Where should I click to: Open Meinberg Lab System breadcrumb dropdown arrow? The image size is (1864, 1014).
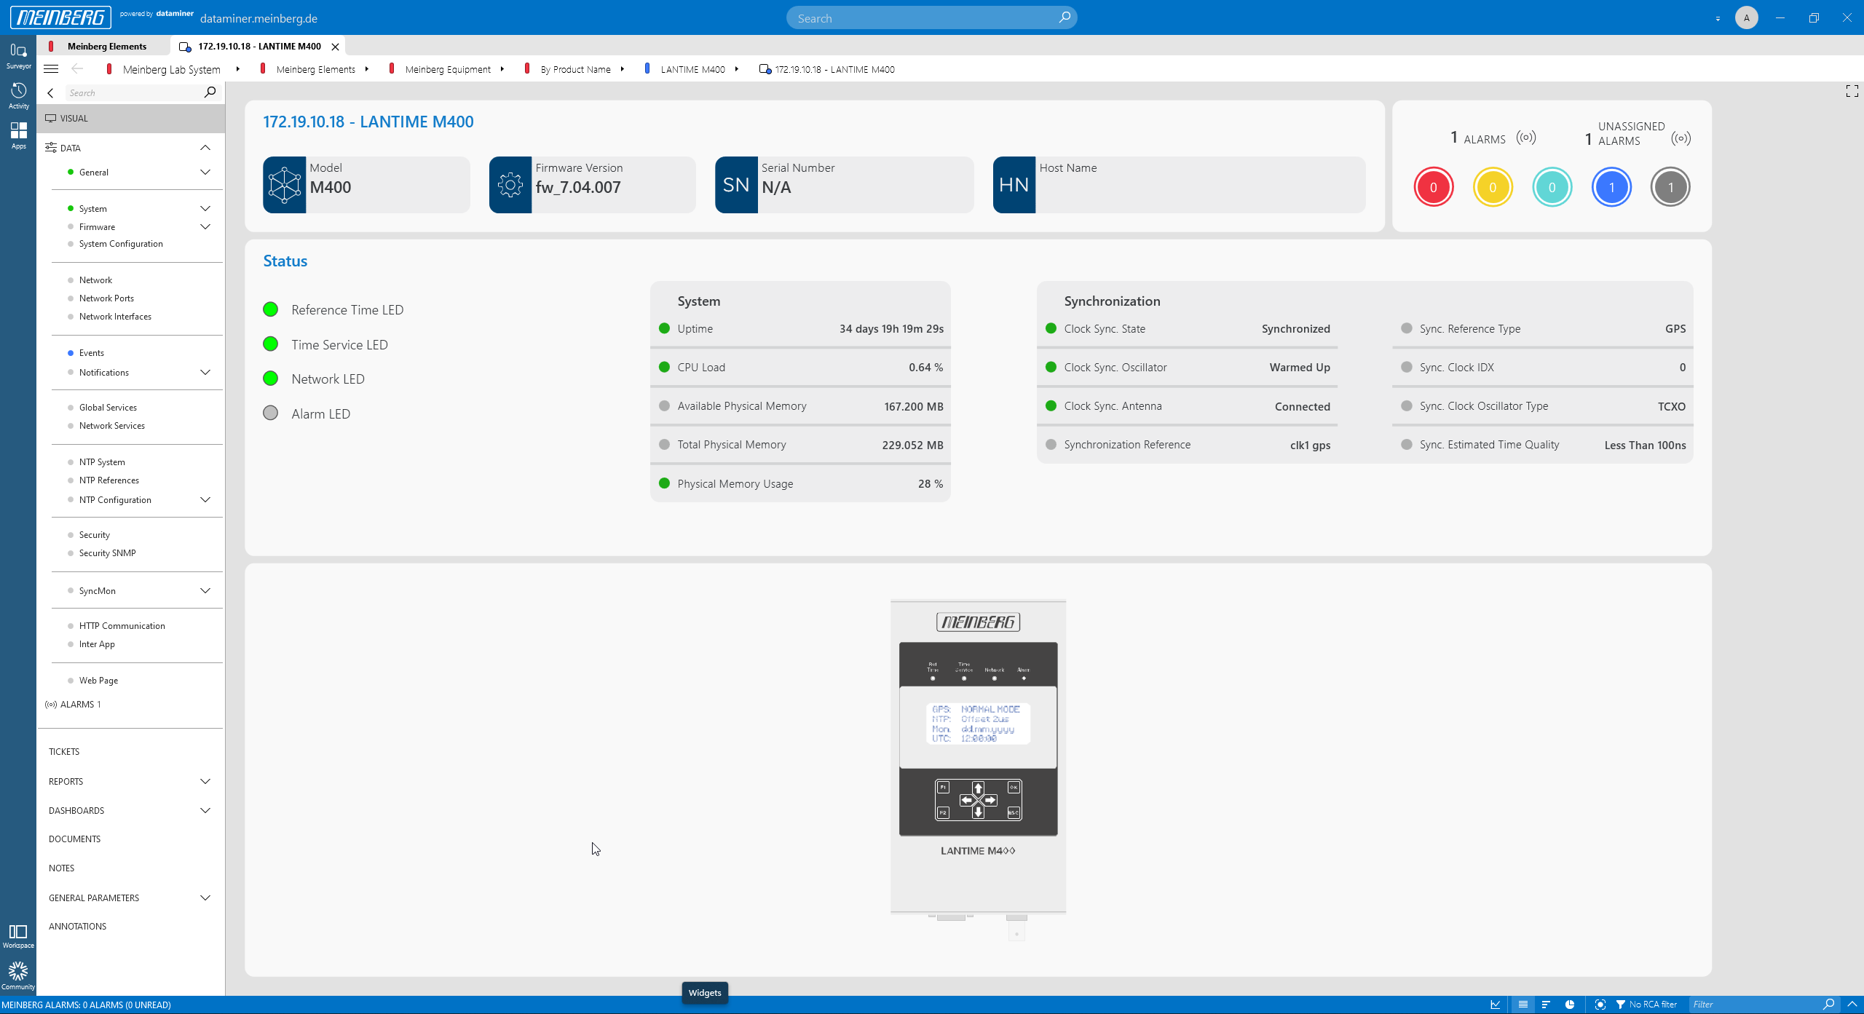point(237,69)
